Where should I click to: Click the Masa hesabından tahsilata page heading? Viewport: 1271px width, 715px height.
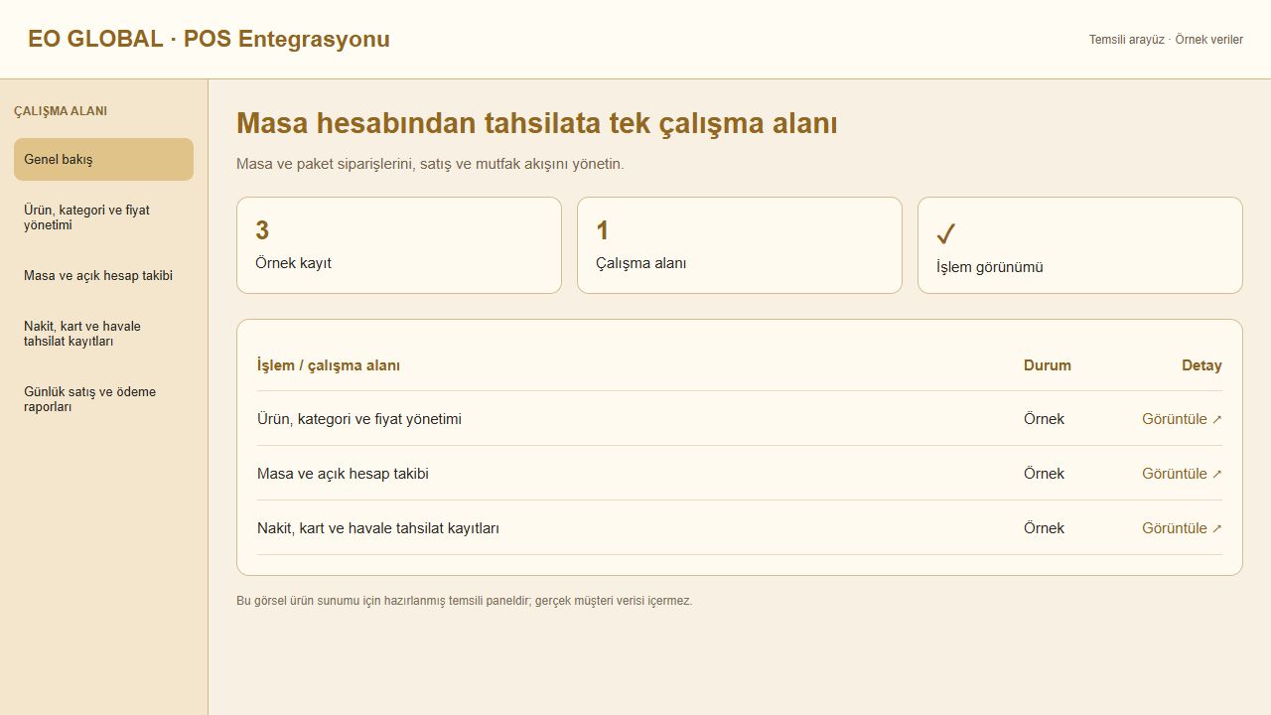tap(537, 124)
